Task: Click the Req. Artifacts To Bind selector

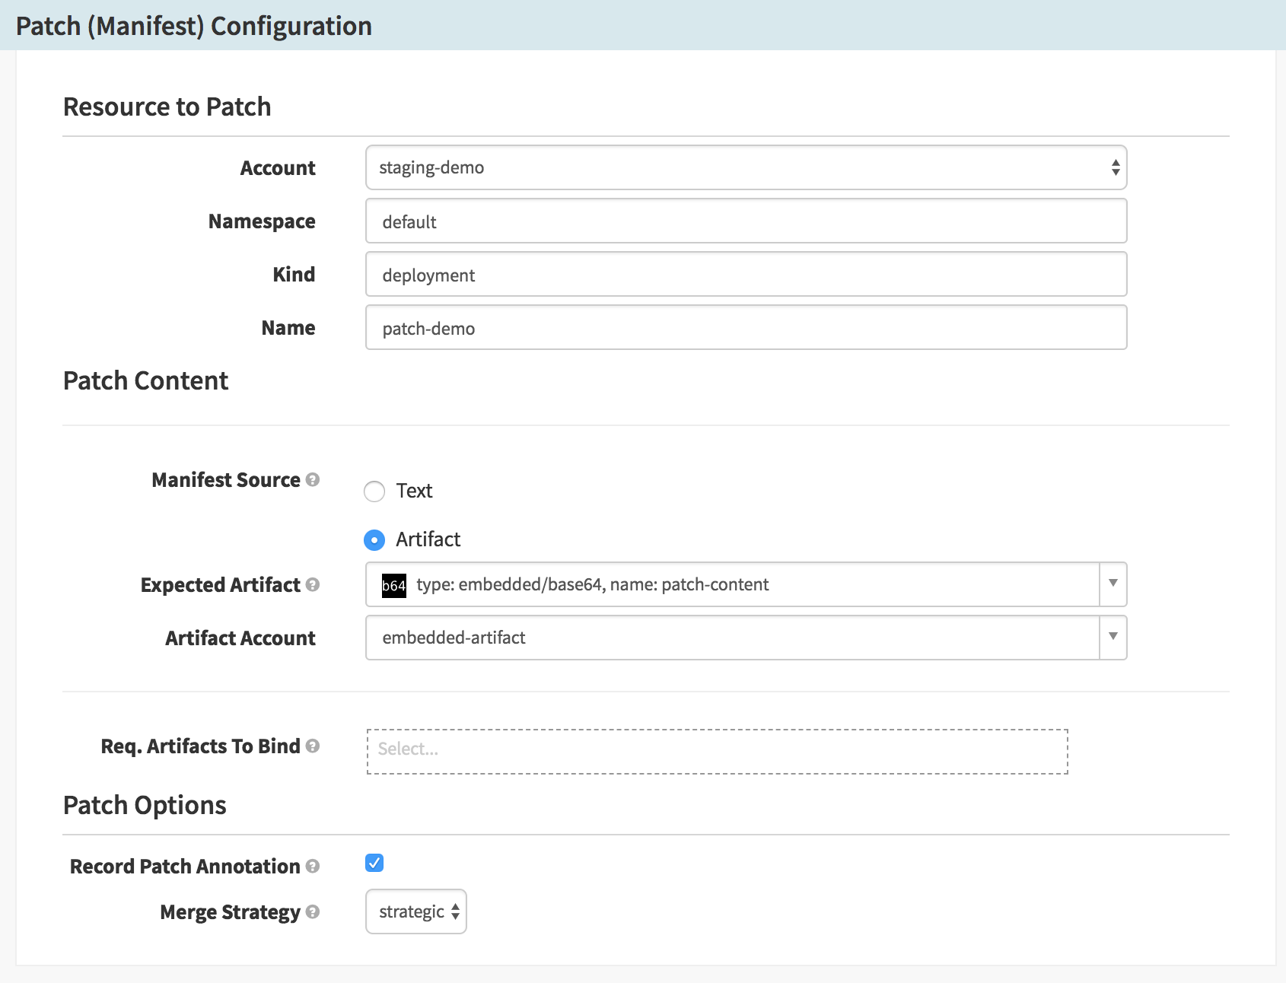Action: 718,749
